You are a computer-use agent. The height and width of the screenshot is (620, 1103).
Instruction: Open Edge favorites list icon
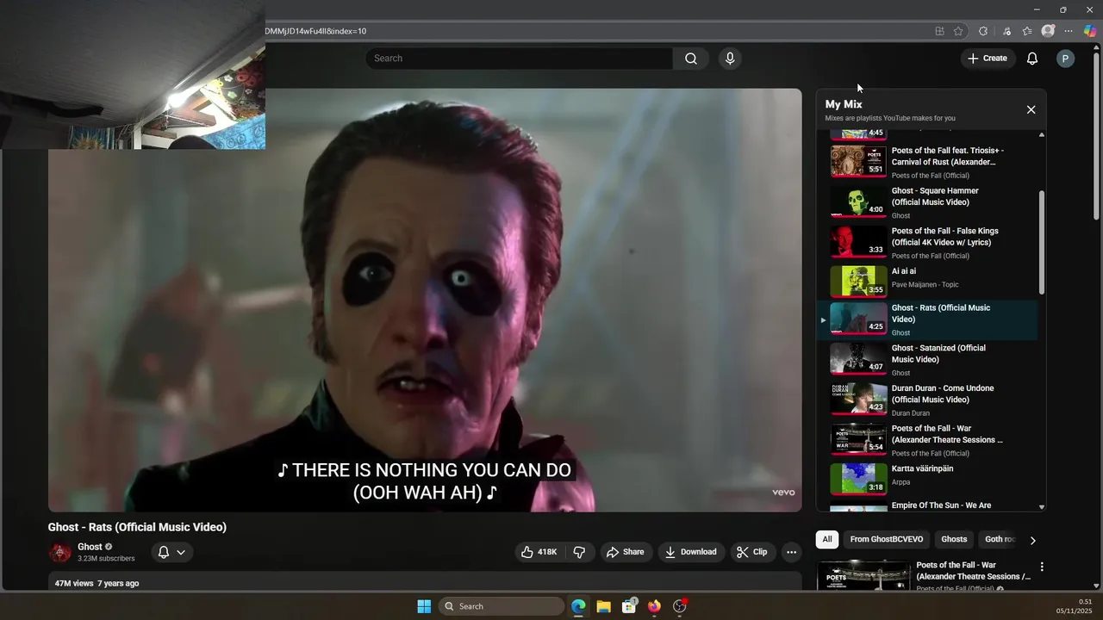pyautogui.click(x=1027, y=31)
